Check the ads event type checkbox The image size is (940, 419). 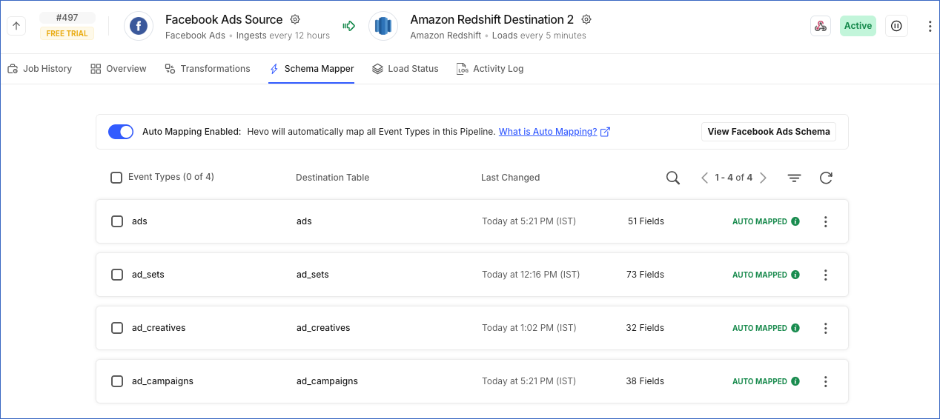[117, 221]
